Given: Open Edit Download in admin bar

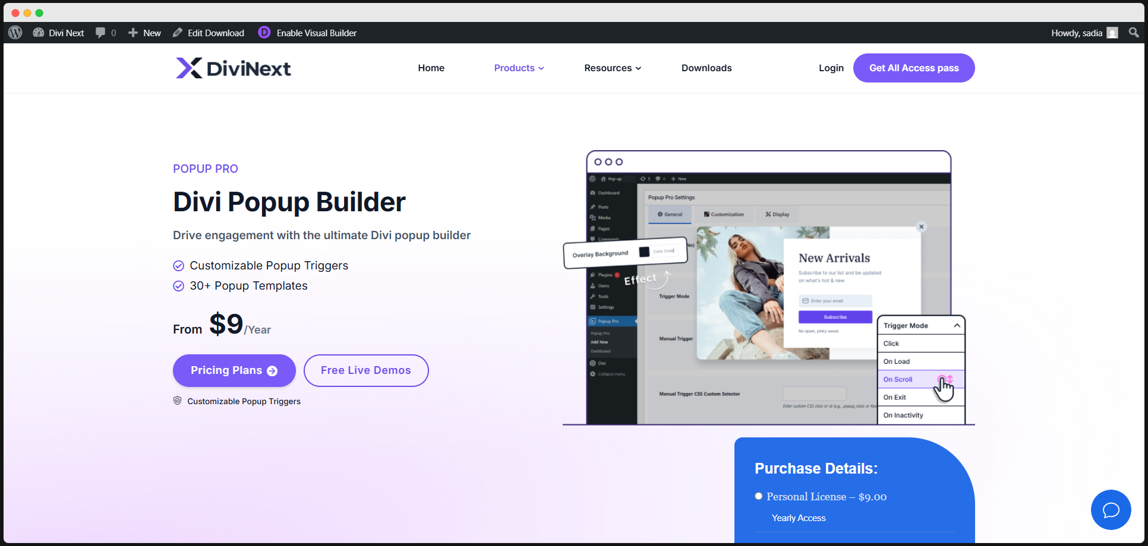Looking at the screenshot, I should [x=209, y=33].
